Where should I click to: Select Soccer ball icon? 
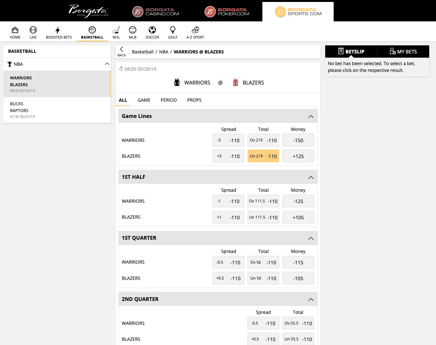pyautogui.click(x=152, y=30)
